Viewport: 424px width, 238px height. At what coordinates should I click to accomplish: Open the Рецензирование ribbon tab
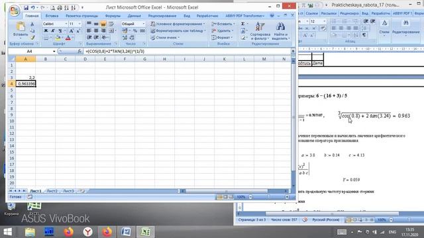point(162,16)
